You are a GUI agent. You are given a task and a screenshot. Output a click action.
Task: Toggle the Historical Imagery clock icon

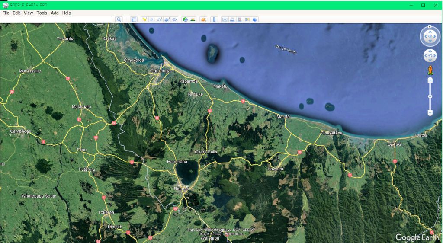pos(185,19)
